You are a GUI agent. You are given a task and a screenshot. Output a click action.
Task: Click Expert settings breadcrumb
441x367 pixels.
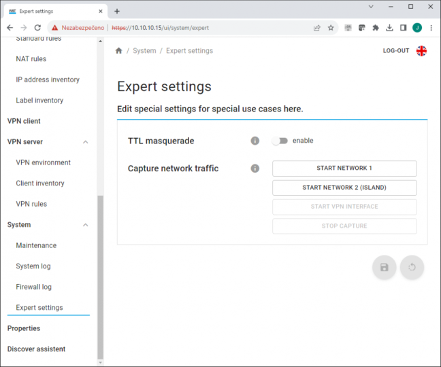189,51
